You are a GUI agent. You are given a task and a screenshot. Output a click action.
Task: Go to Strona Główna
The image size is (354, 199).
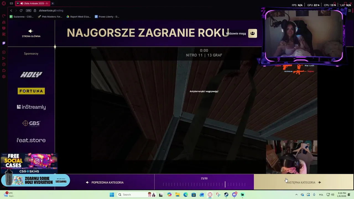(31, 33)
